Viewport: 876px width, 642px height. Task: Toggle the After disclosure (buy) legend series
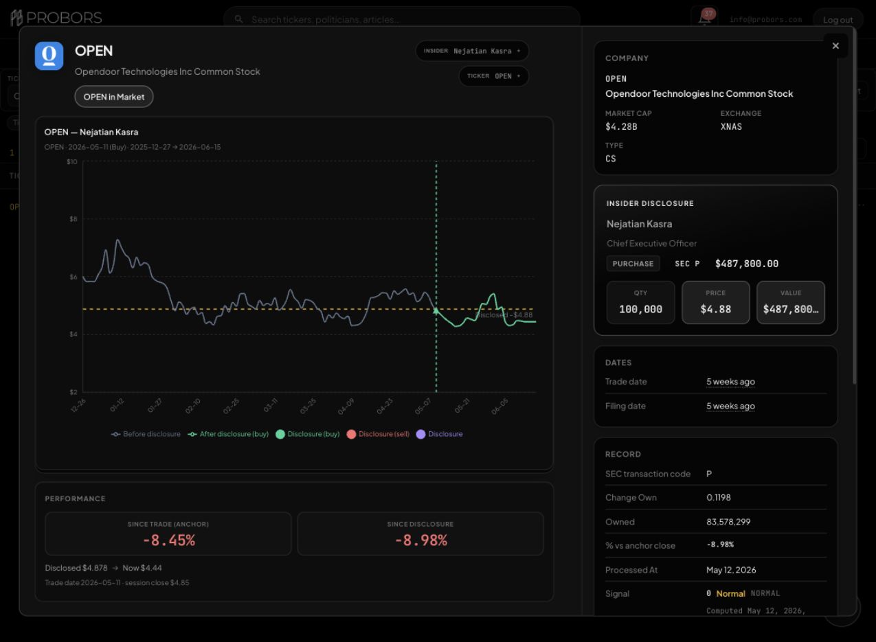(x=228, y=434)
